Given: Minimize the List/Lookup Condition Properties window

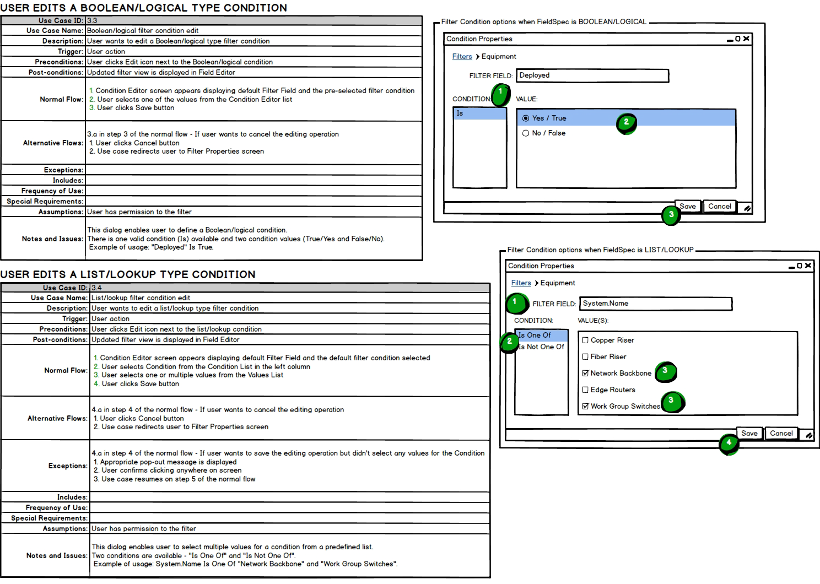Looking at the screenshot, I should (x=792, y=267).
